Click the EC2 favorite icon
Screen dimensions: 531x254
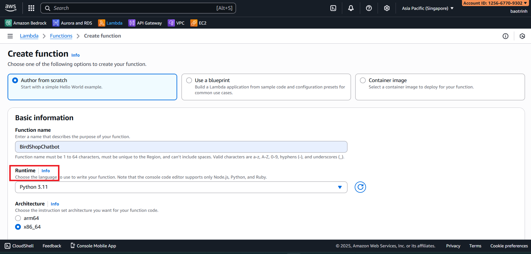tap(194, 23)
